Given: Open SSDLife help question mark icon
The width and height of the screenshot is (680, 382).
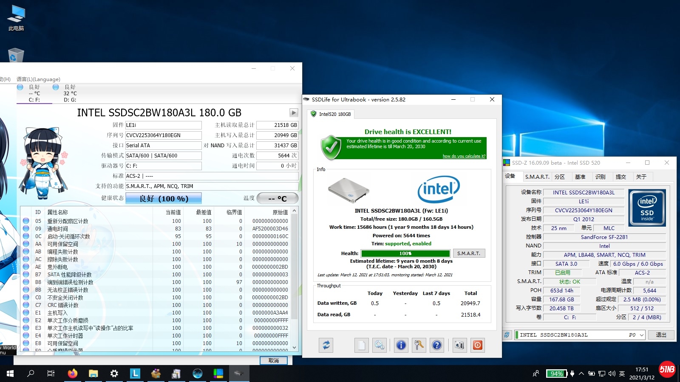Looking at the screenshot, I should [436, 345].
